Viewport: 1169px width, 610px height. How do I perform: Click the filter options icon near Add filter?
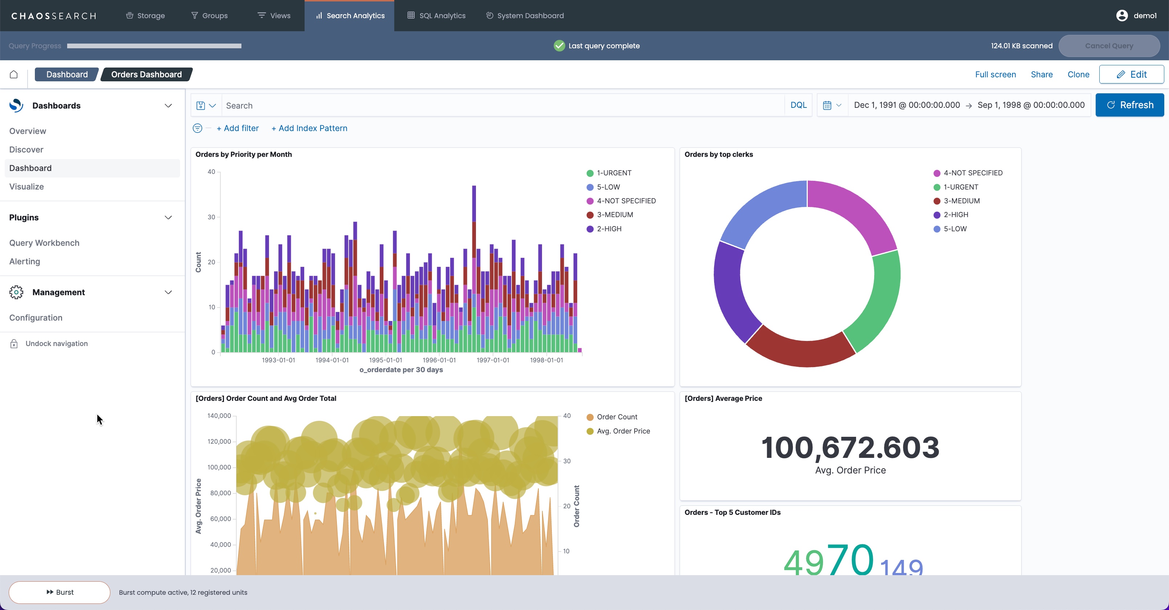point(197,128)
